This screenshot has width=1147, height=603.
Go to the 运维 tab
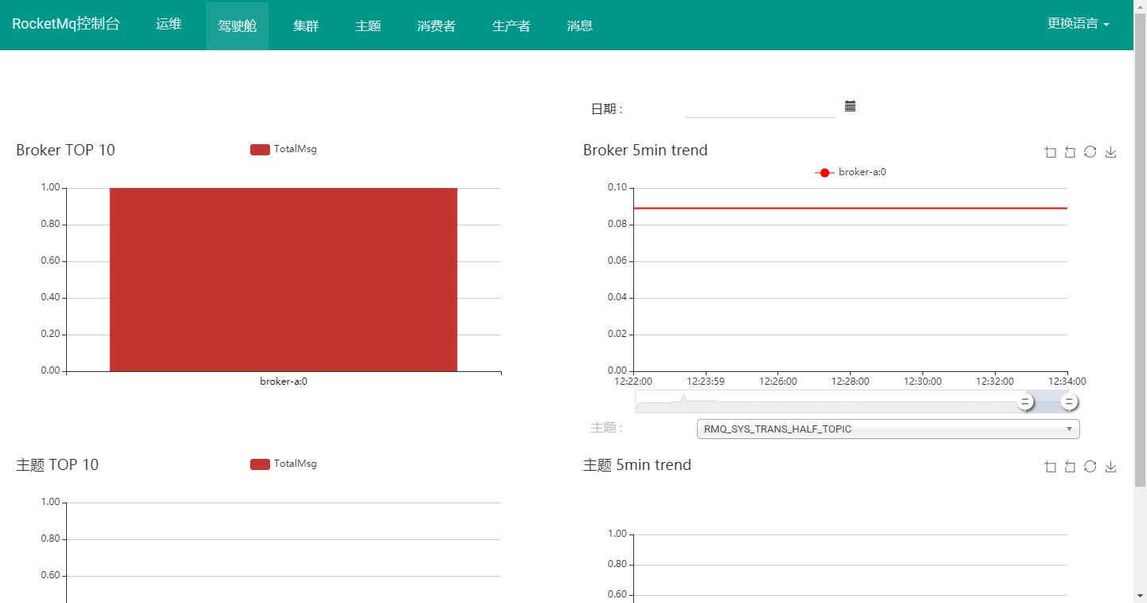[169, 25]
